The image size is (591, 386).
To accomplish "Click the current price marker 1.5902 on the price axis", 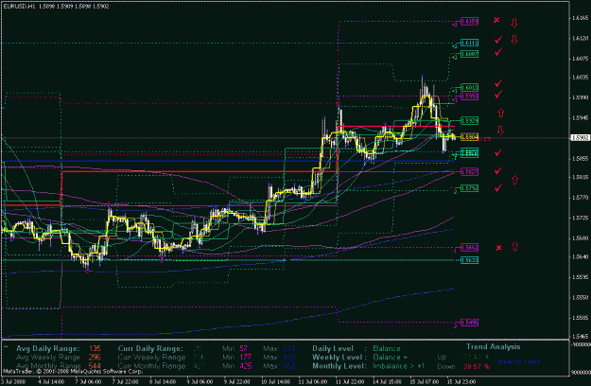I will tap(580, 138).
